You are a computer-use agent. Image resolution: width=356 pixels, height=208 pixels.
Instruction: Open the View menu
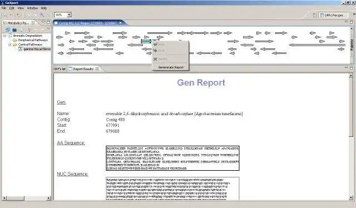(x=21, y=8)
